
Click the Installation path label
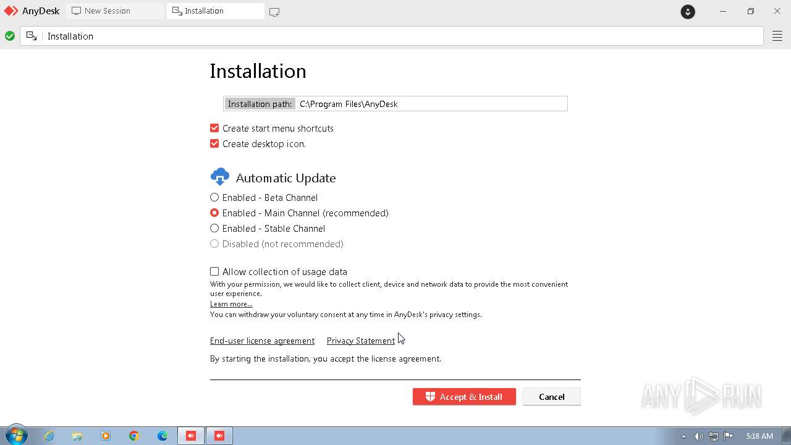pyautogui.click(x=260, y=104)
